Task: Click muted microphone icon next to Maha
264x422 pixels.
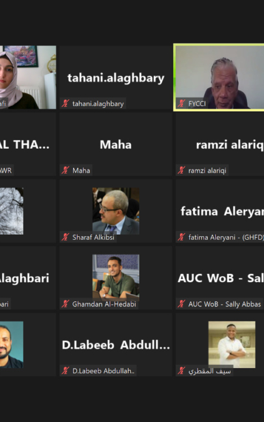Action: click(x=65, y=170)
